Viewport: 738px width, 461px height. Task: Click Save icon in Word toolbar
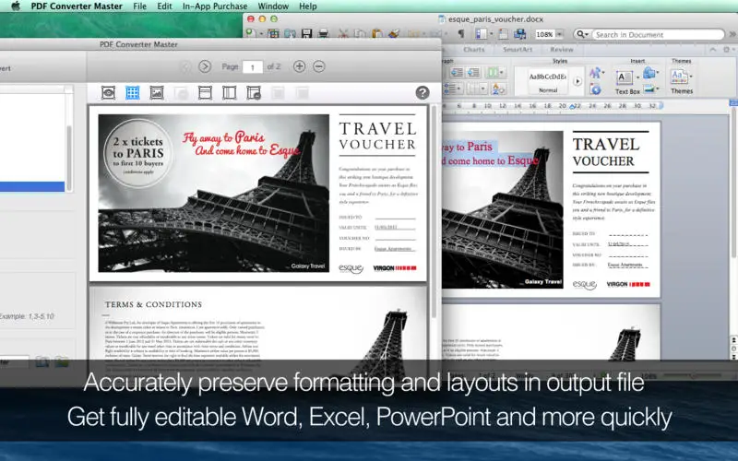[307, 33]
